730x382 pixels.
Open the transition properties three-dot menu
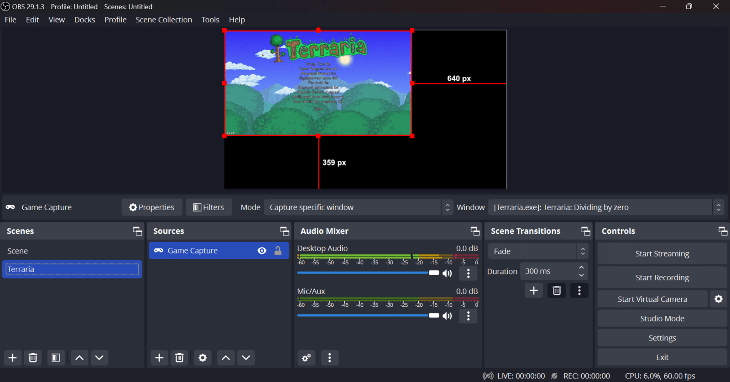click(579, 290)
